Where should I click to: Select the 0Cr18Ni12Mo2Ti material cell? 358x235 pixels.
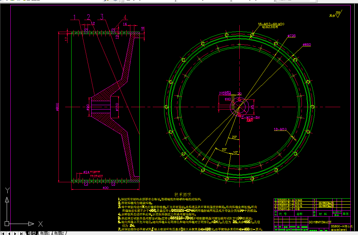(320, 222)
